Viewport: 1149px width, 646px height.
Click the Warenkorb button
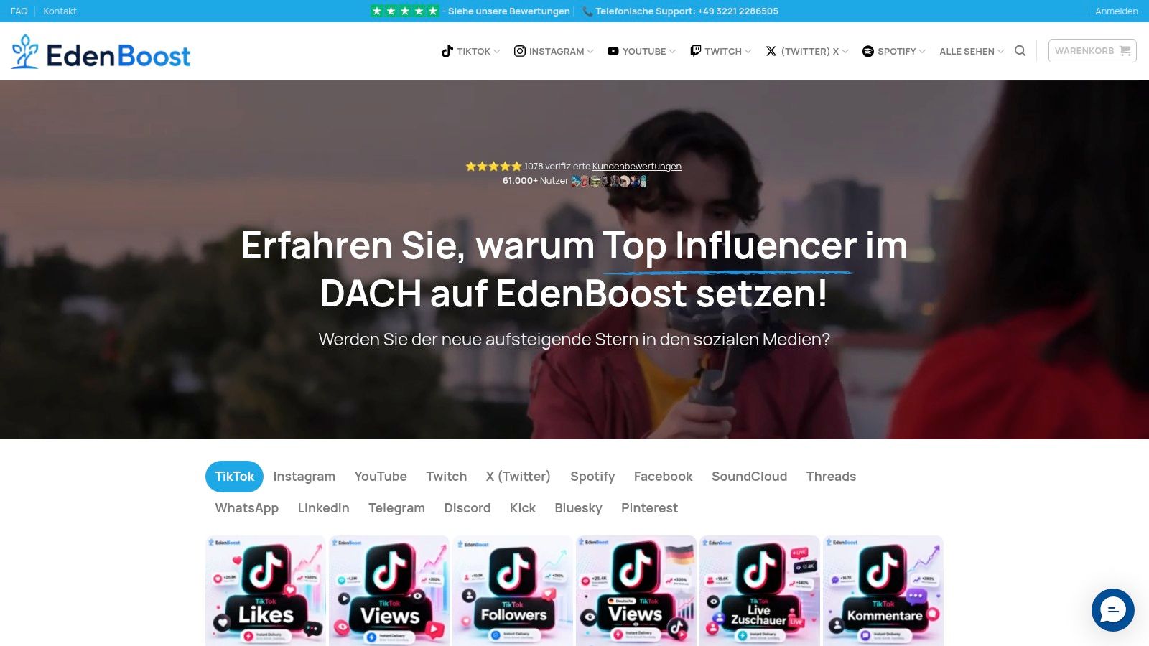[1092, 51]
